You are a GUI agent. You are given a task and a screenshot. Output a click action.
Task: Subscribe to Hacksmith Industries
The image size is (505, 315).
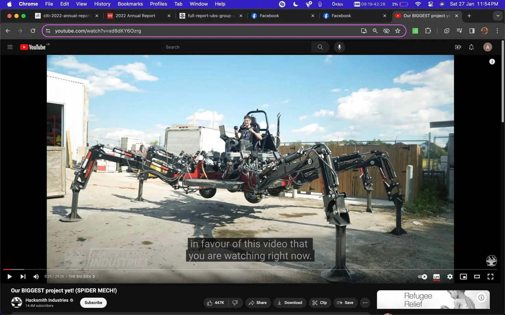point(93,303)
